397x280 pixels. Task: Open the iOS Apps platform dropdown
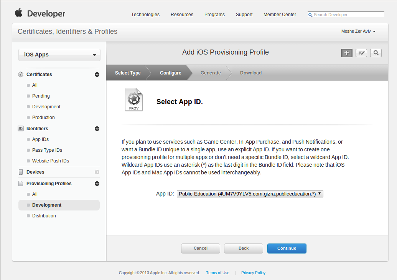[59, 55]
